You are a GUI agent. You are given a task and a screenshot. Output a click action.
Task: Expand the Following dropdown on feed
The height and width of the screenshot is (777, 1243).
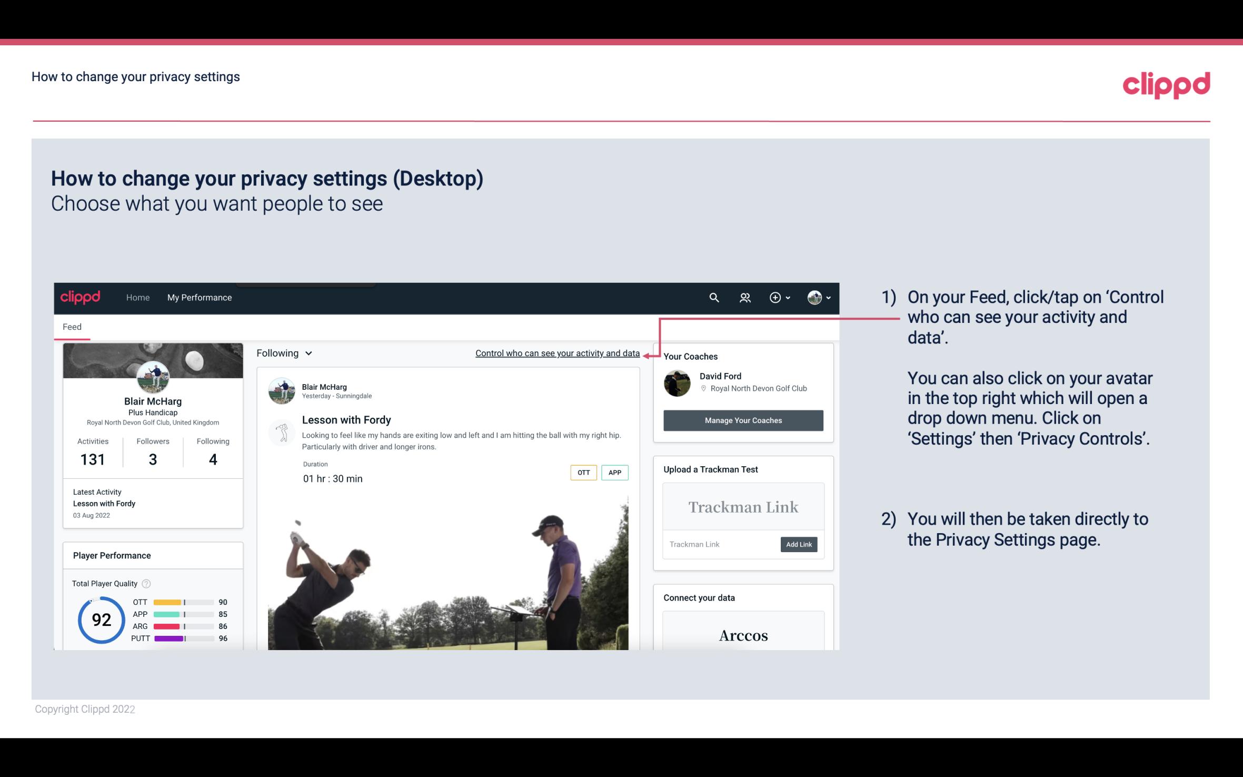click(x=283, y=353)
